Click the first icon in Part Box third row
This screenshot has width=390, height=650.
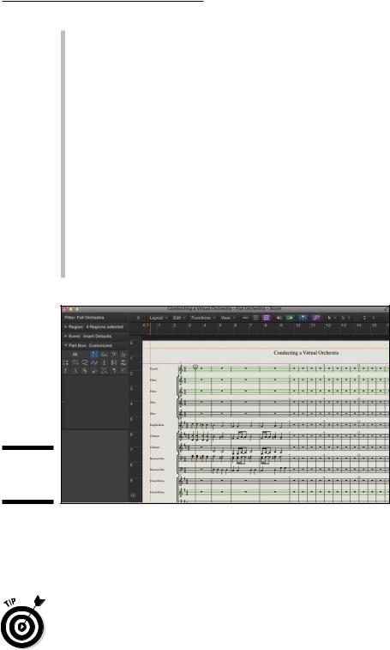pos(65,370)
